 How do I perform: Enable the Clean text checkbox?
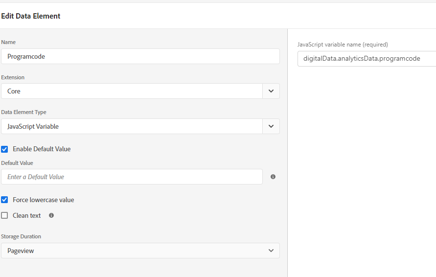[x=5, y=215]
